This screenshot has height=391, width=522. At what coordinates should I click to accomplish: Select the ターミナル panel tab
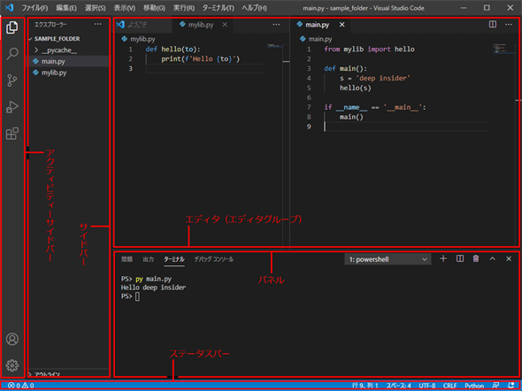click(173, 259)
